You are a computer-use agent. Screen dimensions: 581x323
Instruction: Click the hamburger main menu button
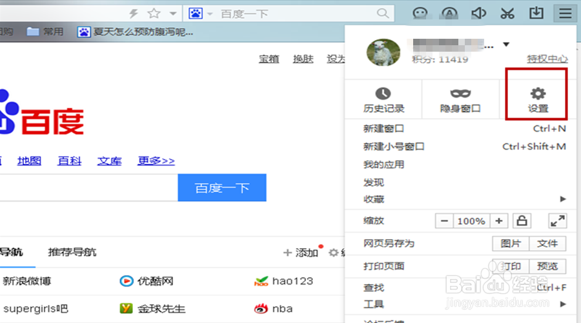tap(565, 14)
